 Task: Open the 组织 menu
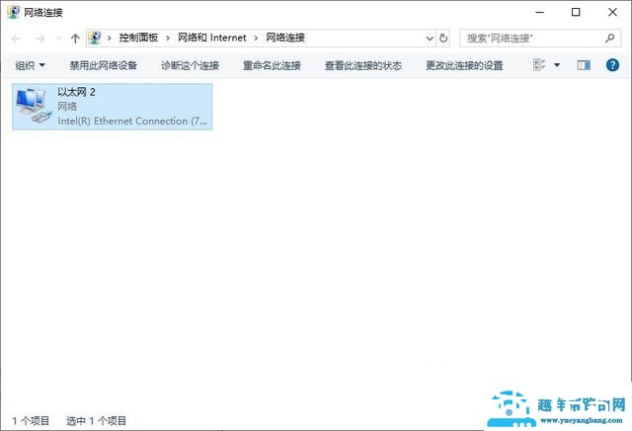pos(31,65)
